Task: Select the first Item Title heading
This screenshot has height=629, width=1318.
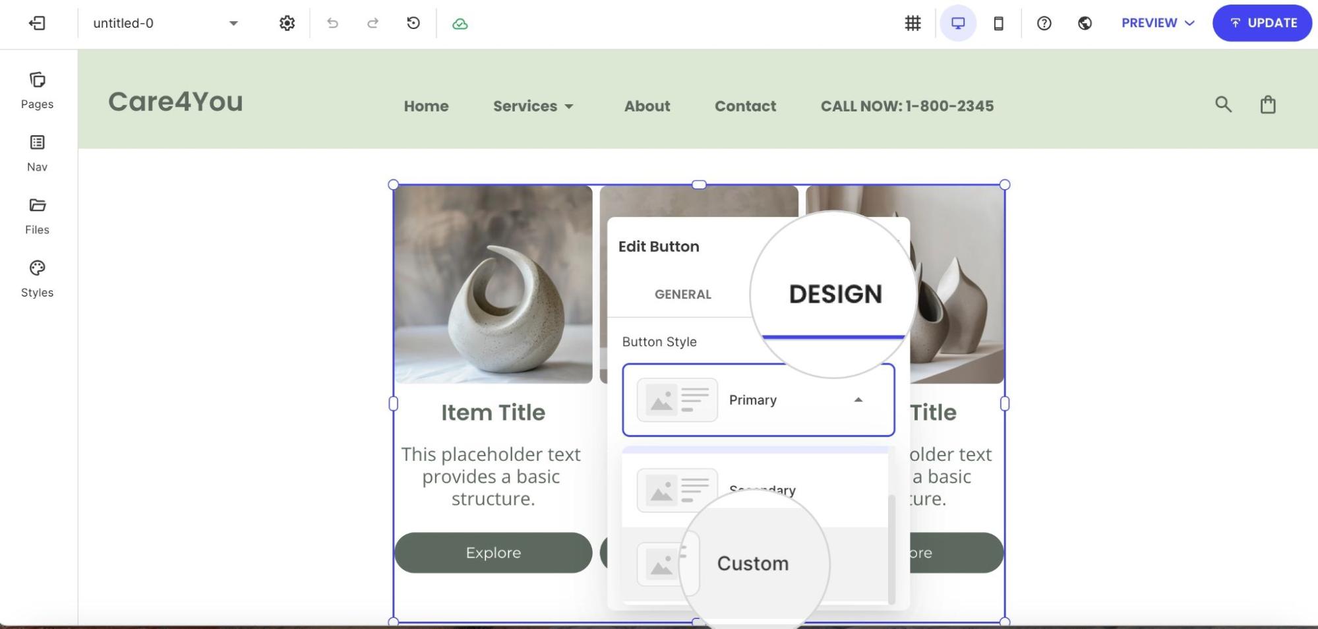Action: pyautogui.click(x=493, y=413)
